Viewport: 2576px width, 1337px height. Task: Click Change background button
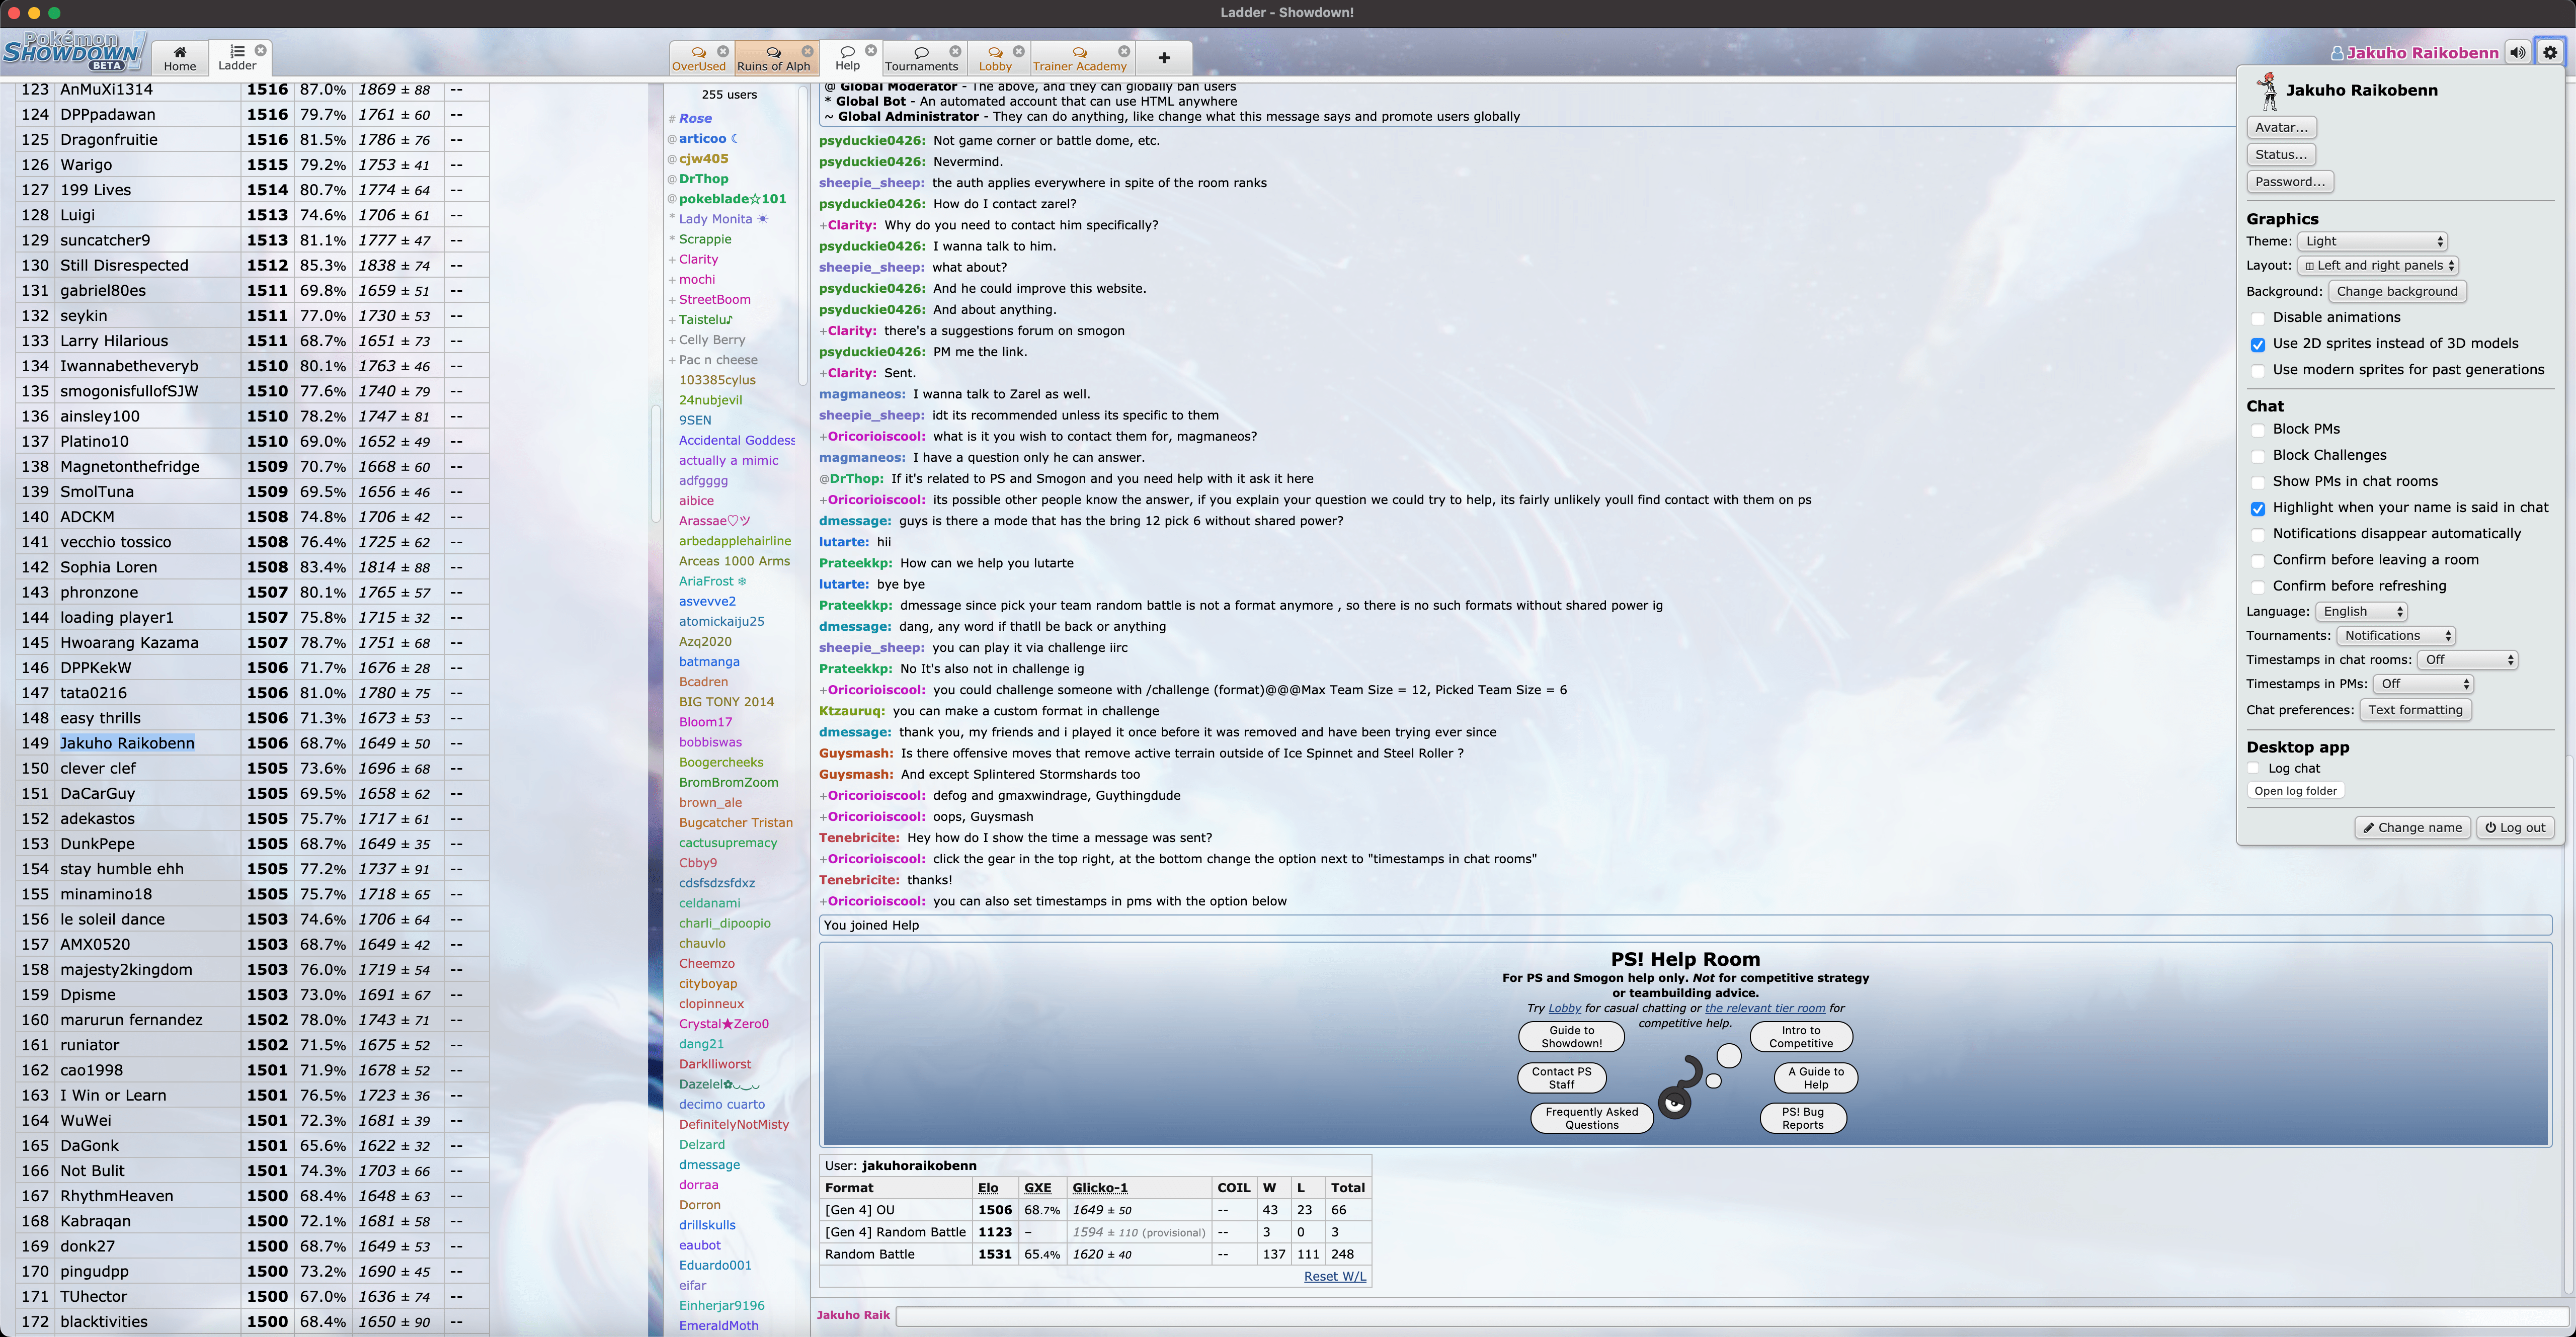pyautogui.click(x=2397, y=291)
